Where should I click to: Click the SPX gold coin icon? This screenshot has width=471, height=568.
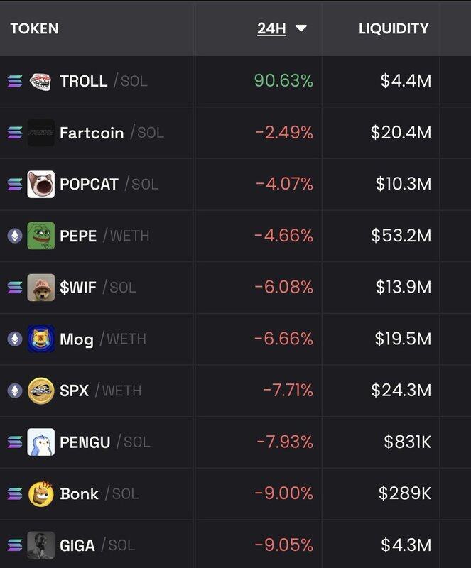tap(40, 390)
